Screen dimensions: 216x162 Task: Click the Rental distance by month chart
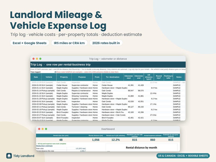click(x=141, y=148)
